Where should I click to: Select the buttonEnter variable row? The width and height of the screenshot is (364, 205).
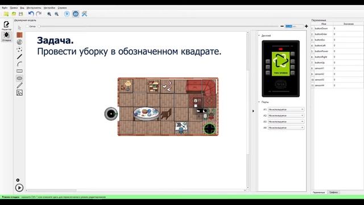pos(337,34)
